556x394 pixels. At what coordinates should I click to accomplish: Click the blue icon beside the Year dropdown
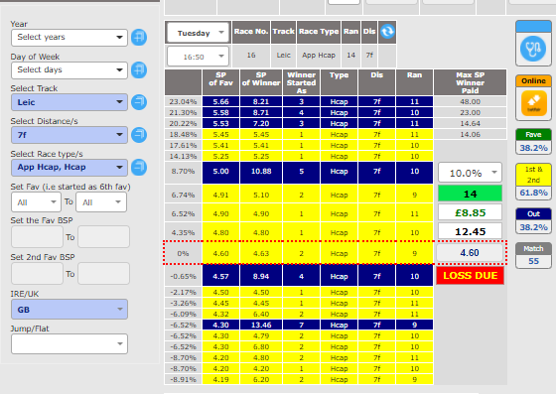click(139, 37)
